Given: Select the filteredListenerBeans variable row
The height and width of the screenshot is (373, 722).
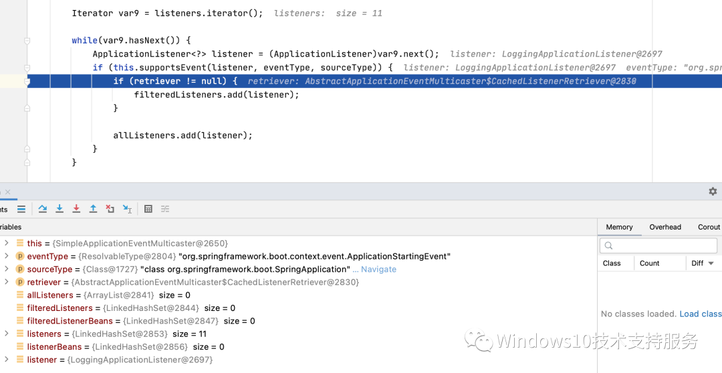Looking at the screenshot, I should (298, 321).
